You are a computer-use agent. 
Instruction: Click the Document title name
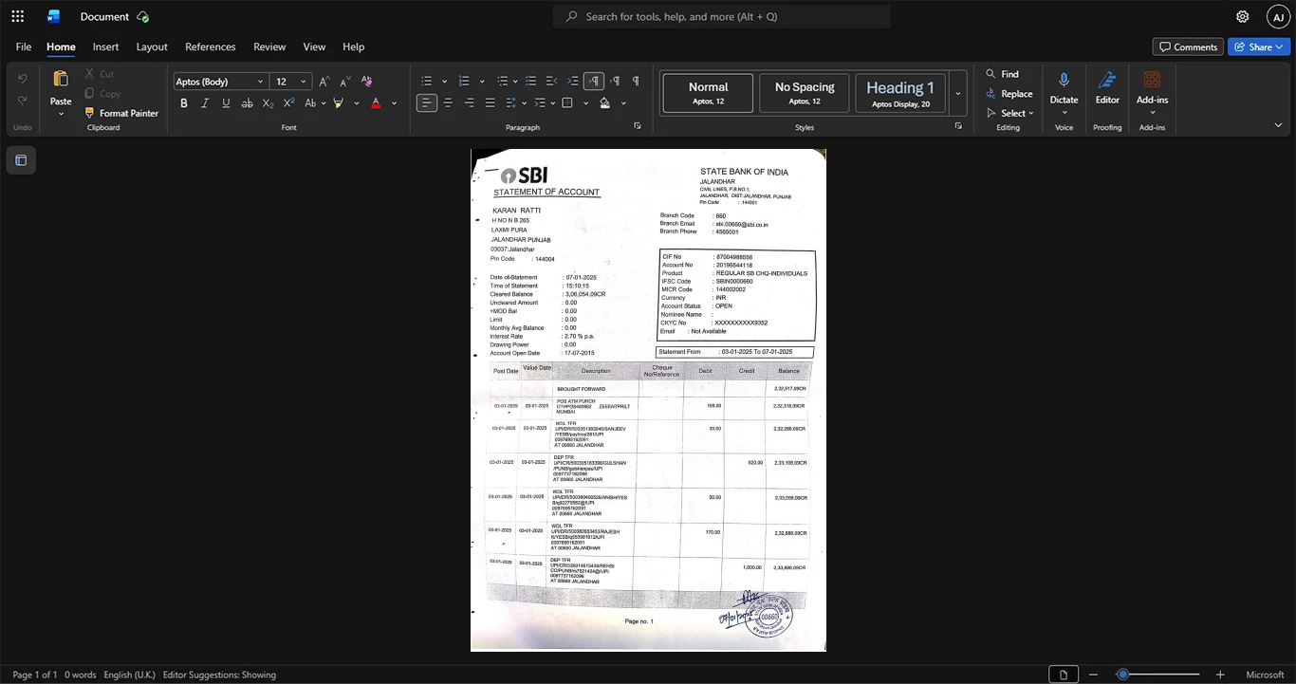pos(104,16)
